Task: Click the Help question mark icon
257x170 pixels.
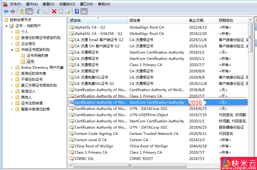Action: pyautogui.click(x=77, y=11)
